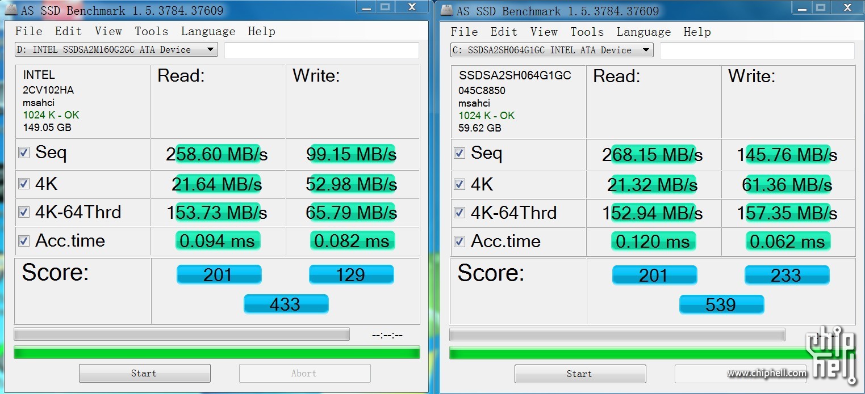Click the AS SSD app icon in the C: drive window title bar
Viewport: 865px width, 394px height.
coord(446,11)
